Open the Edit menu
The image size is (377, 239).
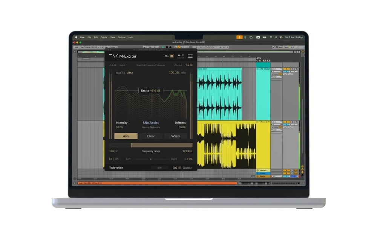coord(96,37)
